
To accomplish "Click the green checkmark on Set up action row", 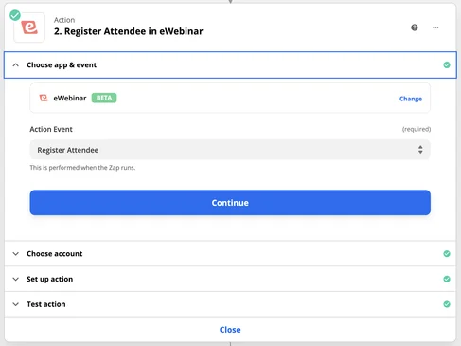I will point(447,279).
